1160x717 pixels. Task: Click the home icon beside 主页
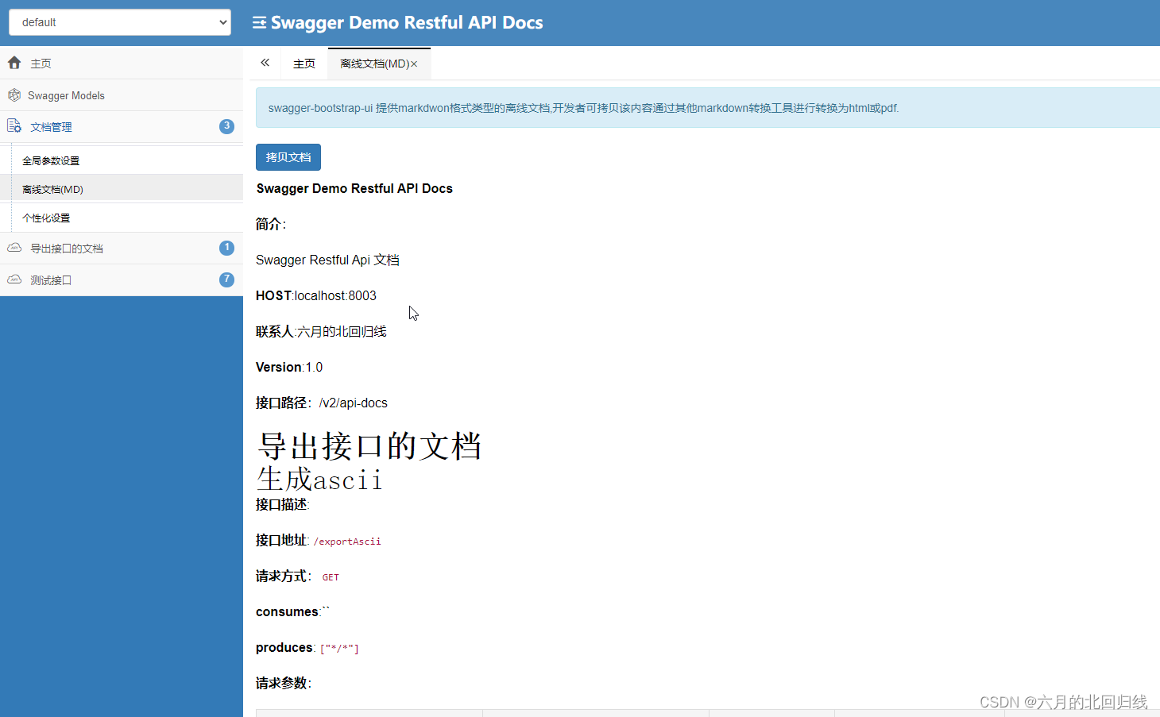14,63
